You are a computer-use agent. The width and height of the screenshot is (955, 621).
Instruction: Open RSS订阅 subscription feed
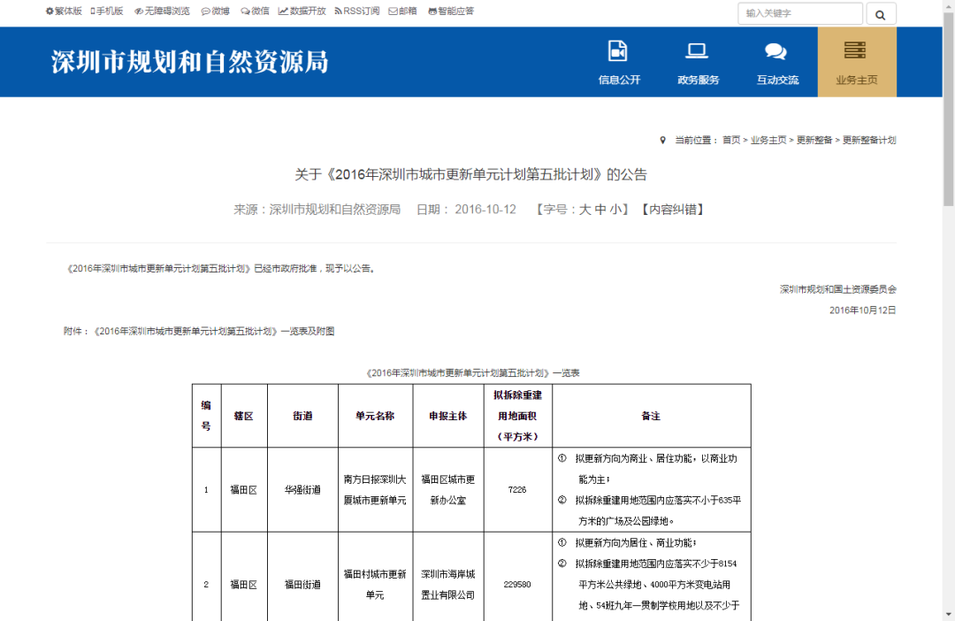click(x=356, y=11)
